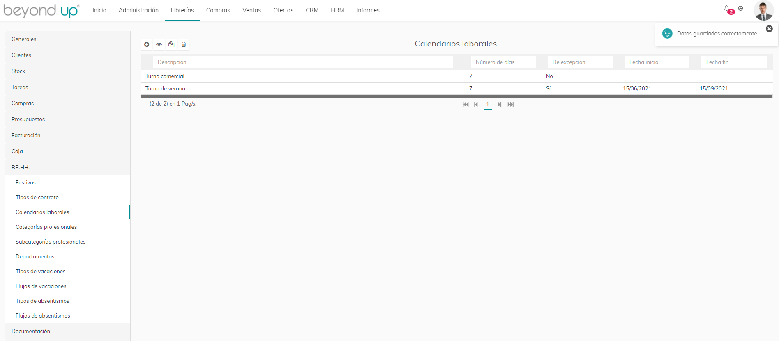Go to previous page of results
The image size is (779, 341).
(x=476, y=104)
